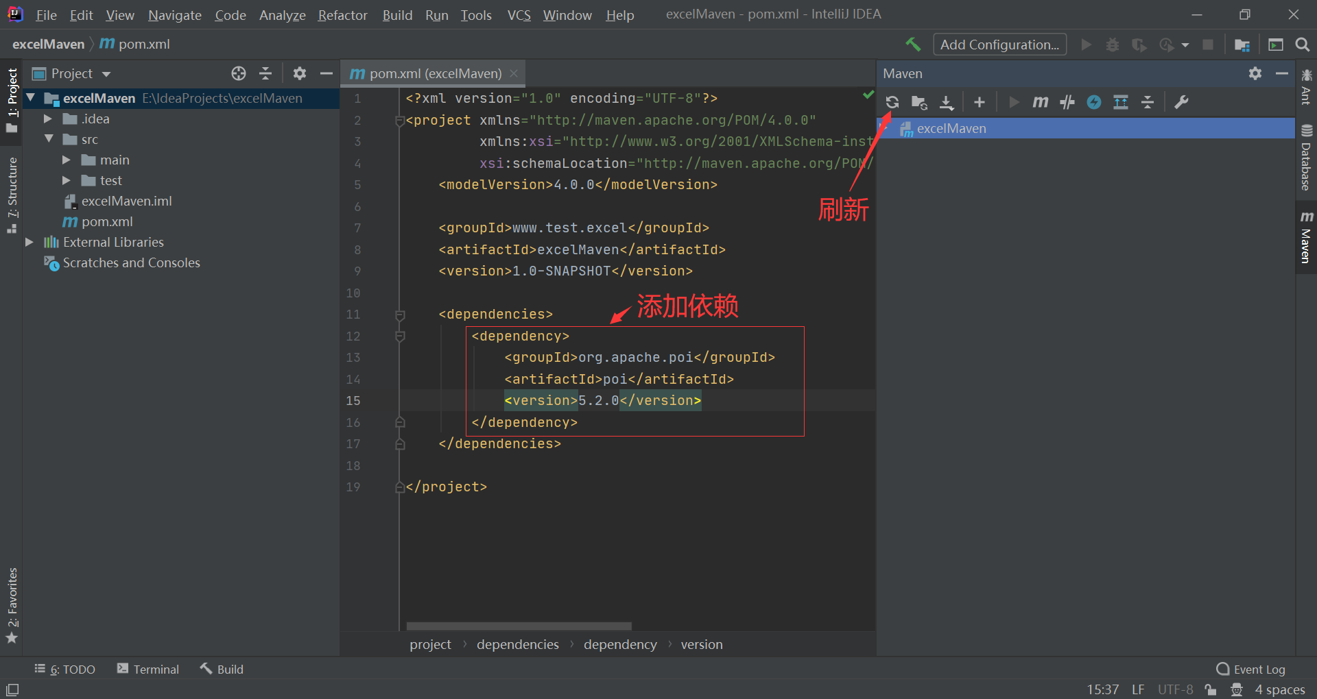Viewport: 1317px width, 699px height.
Task: Collapse all in Maven panel
Action: (x=1148, y=102)
